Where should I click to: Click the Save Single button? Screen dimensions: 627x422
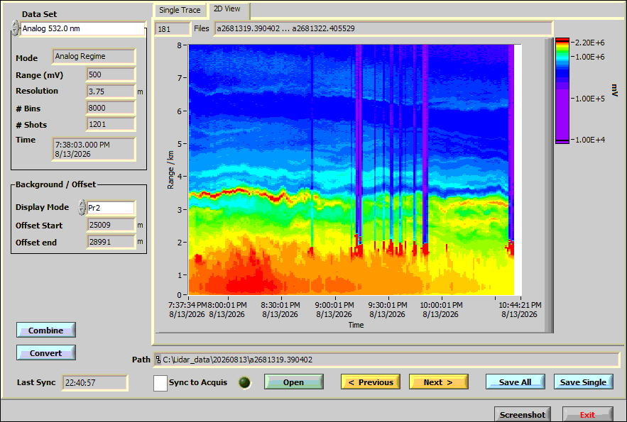(584, 382)
